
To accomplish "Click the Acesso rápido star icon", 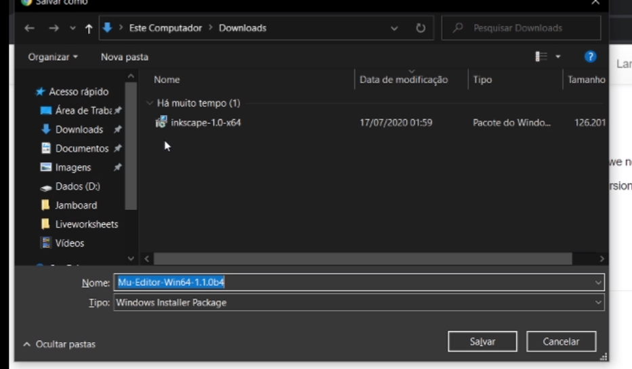I will click(40, 92).
